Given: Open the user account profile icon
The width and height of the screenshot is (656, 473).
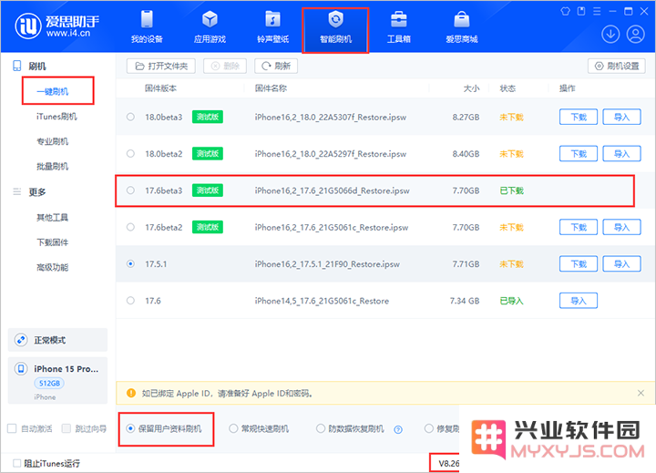Looking at the screenshot, I should 636,35.
